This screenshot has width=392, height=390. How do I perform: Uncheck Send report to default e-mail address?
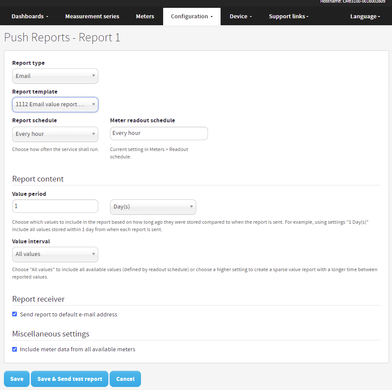(x=14, y=314)
